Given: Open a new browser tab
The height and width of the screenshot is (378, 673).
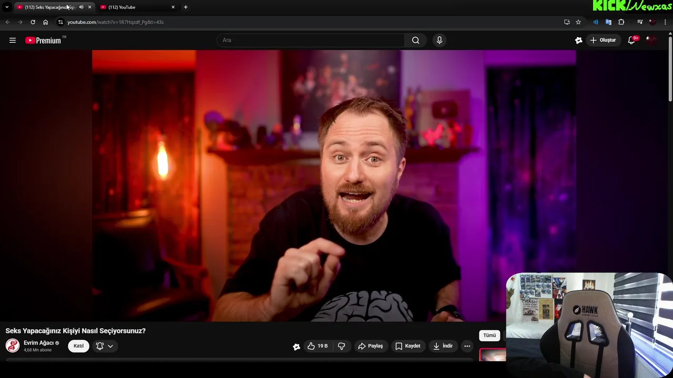Looking at the screenshot, I should pyautogui.click(x=186, y=7).
